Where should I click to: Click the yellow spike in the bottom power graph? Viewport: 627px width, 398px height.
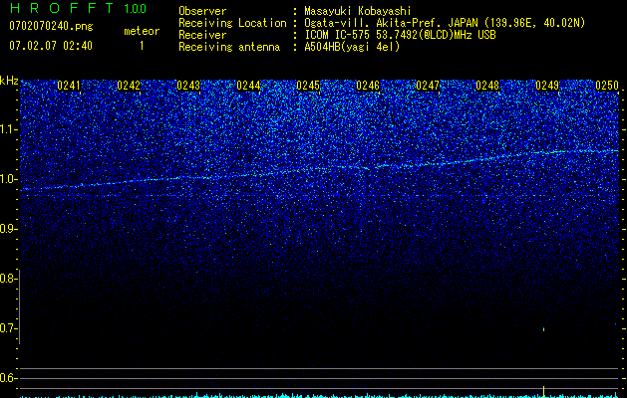[544, 391]
